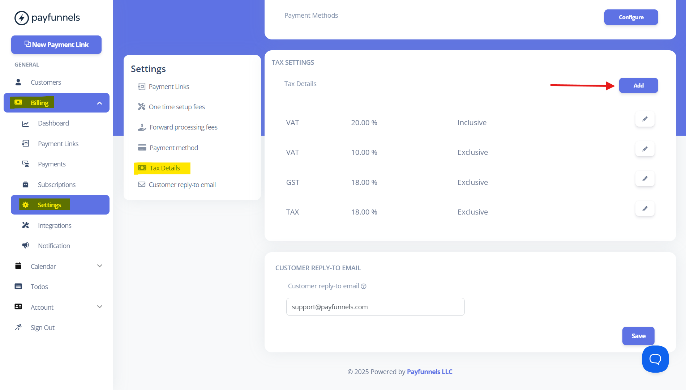The height and width of the screenshot is (390, 686).
Task: Click the '10.00 %' tax rate
Action: (x=364, y=152)
